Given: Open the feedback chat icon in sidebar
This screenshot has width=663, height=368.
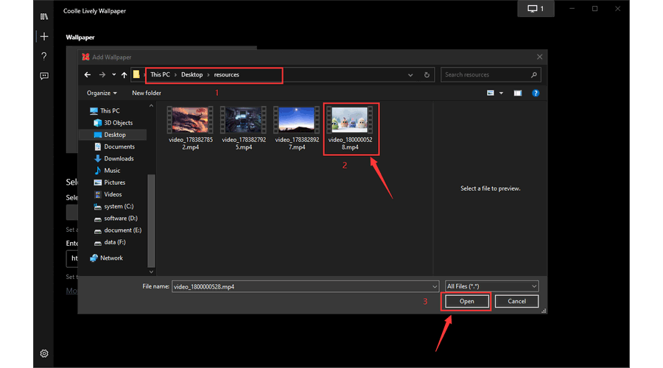Looking at the screenshot, I should coord(44,76).
